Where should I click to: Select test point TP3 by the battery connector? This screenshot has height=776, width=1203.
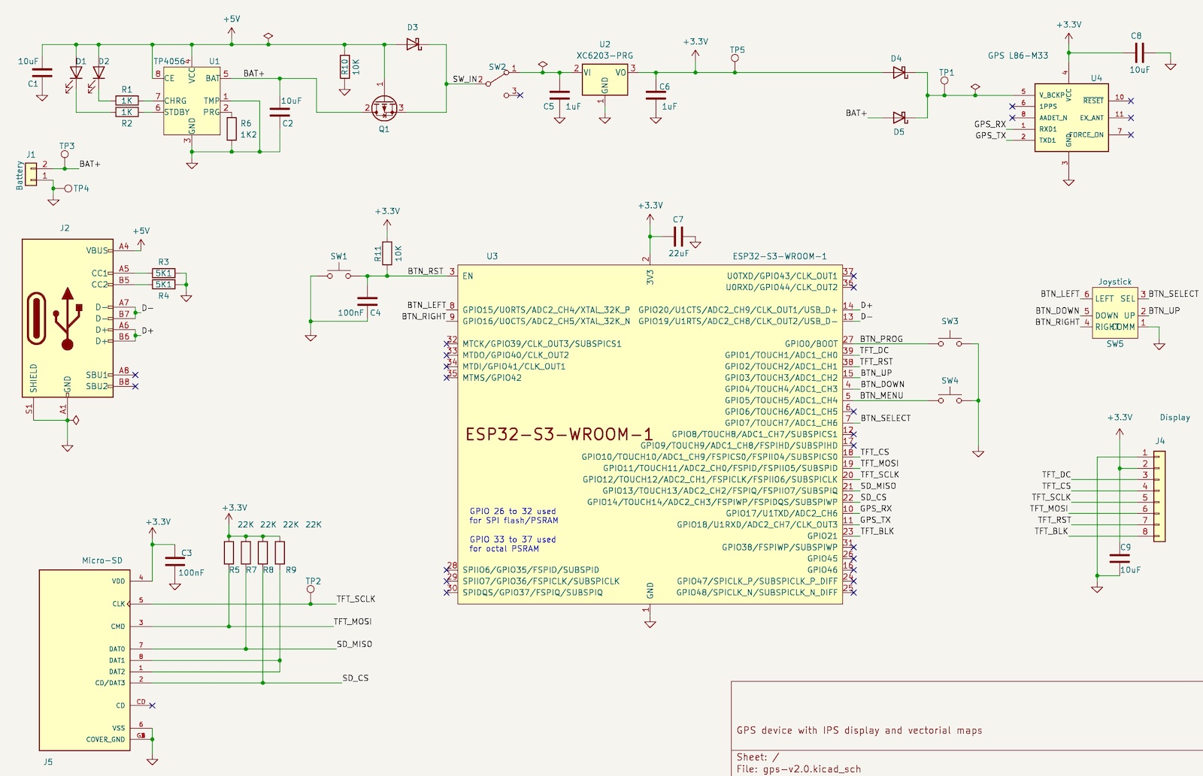(x=64, y=158)
